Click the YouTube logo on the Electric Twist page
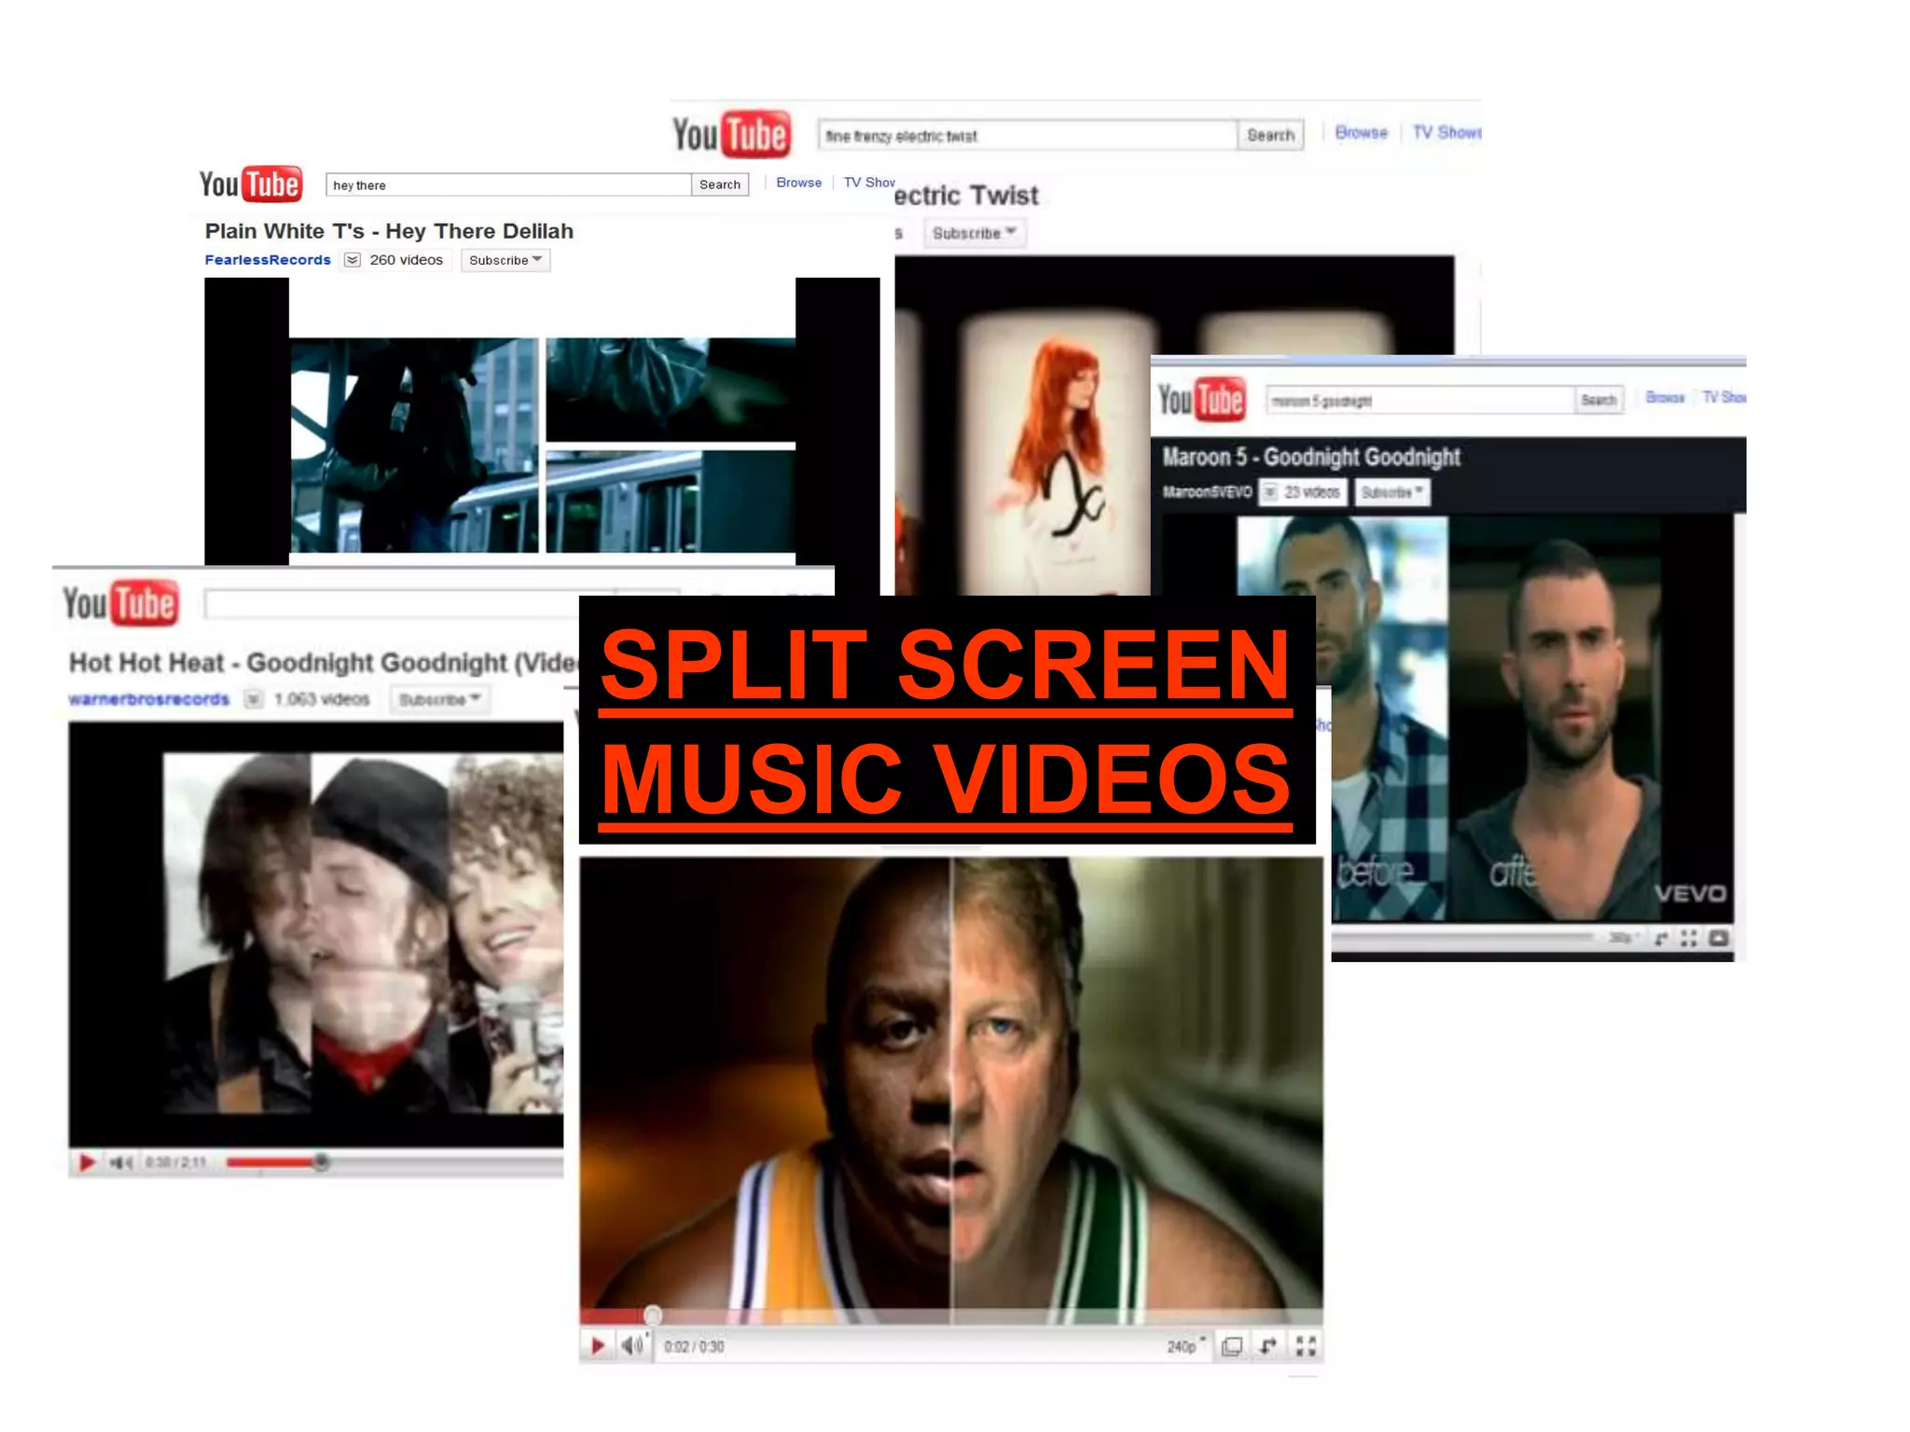The height and width of the screenshot is (1432, 1910). pyautogui.click(x=731, y=134)
